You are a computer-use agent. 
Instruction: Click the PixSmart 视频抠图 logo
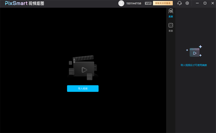(25, 3)
